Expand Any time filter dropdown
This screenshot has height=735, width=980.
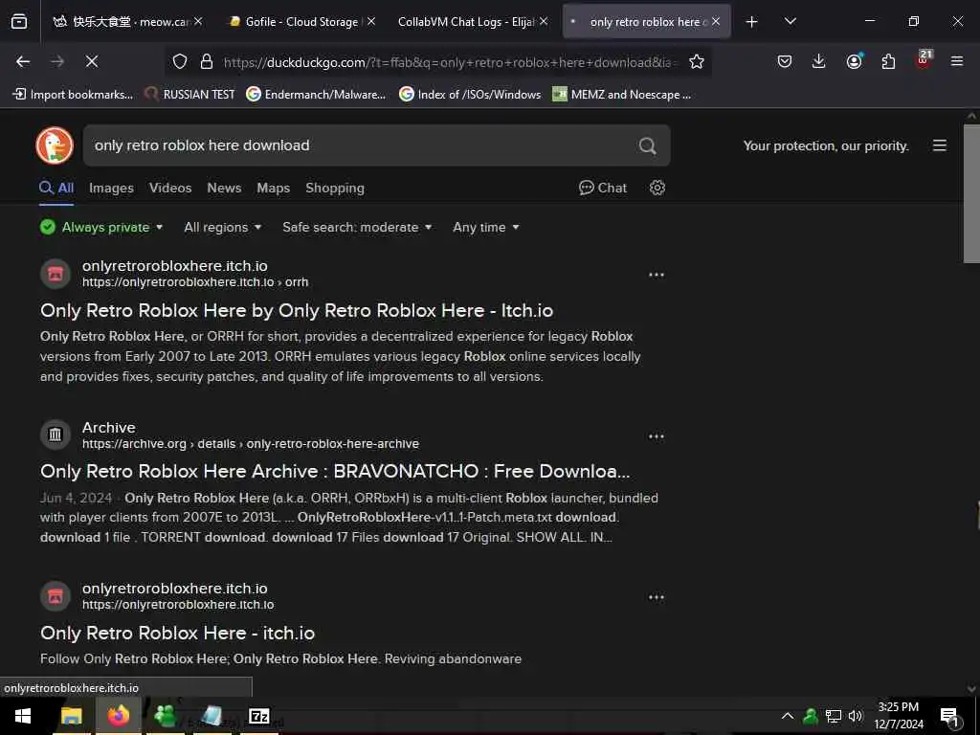[x=485, y=227]
